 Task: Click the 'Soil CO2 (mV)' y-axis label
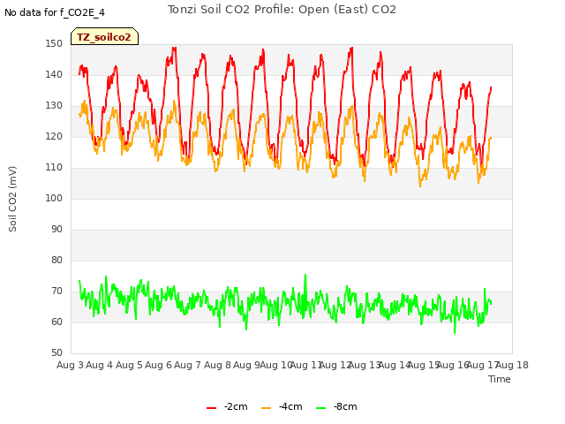coord(12,199)
